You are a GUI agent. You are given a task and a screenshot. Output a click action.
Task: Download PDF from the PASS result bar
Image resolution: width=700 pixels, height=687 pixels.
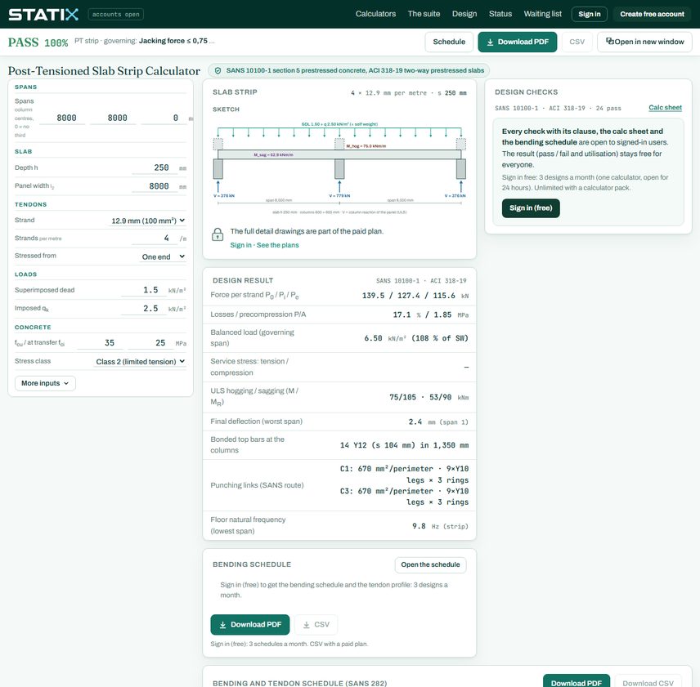[x=518, y=42]
